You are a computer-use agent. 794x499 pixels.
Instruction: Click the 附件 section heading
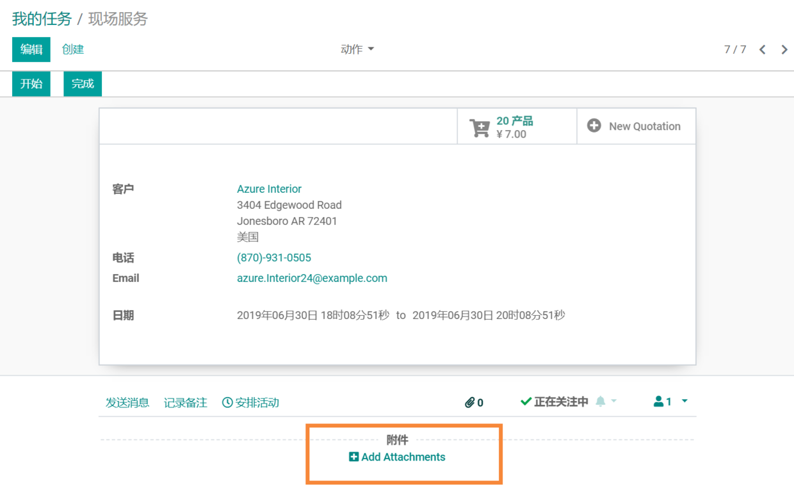[x=397, y=440]
